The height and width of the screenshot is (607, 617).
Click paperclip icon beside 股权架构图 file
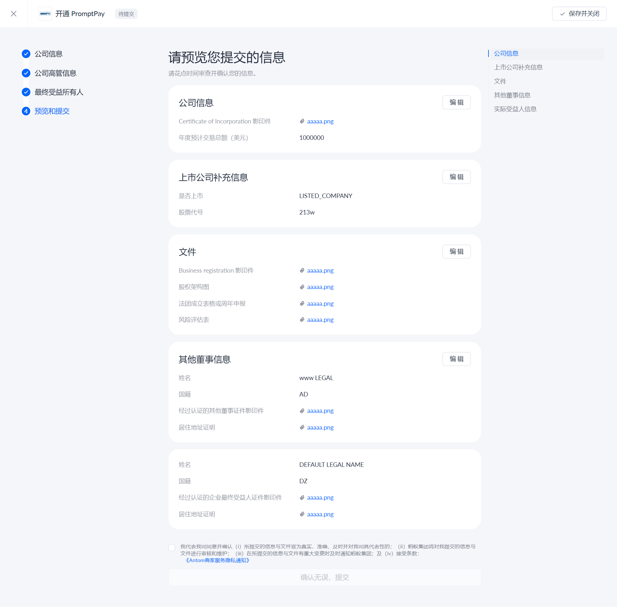302,287
